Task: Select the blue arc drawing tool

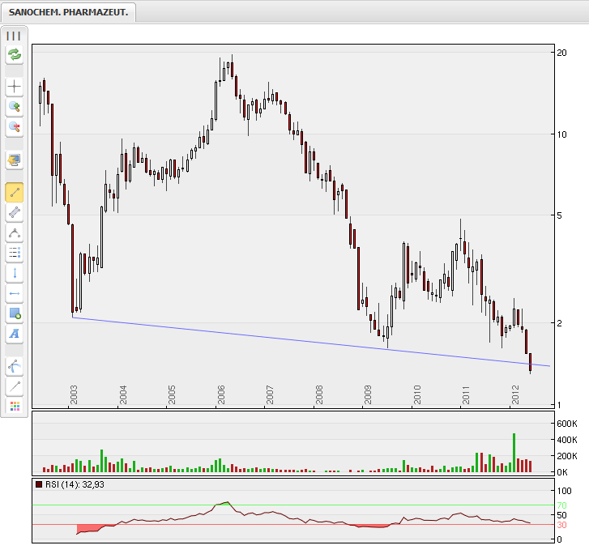Action: tap(15, 366)
